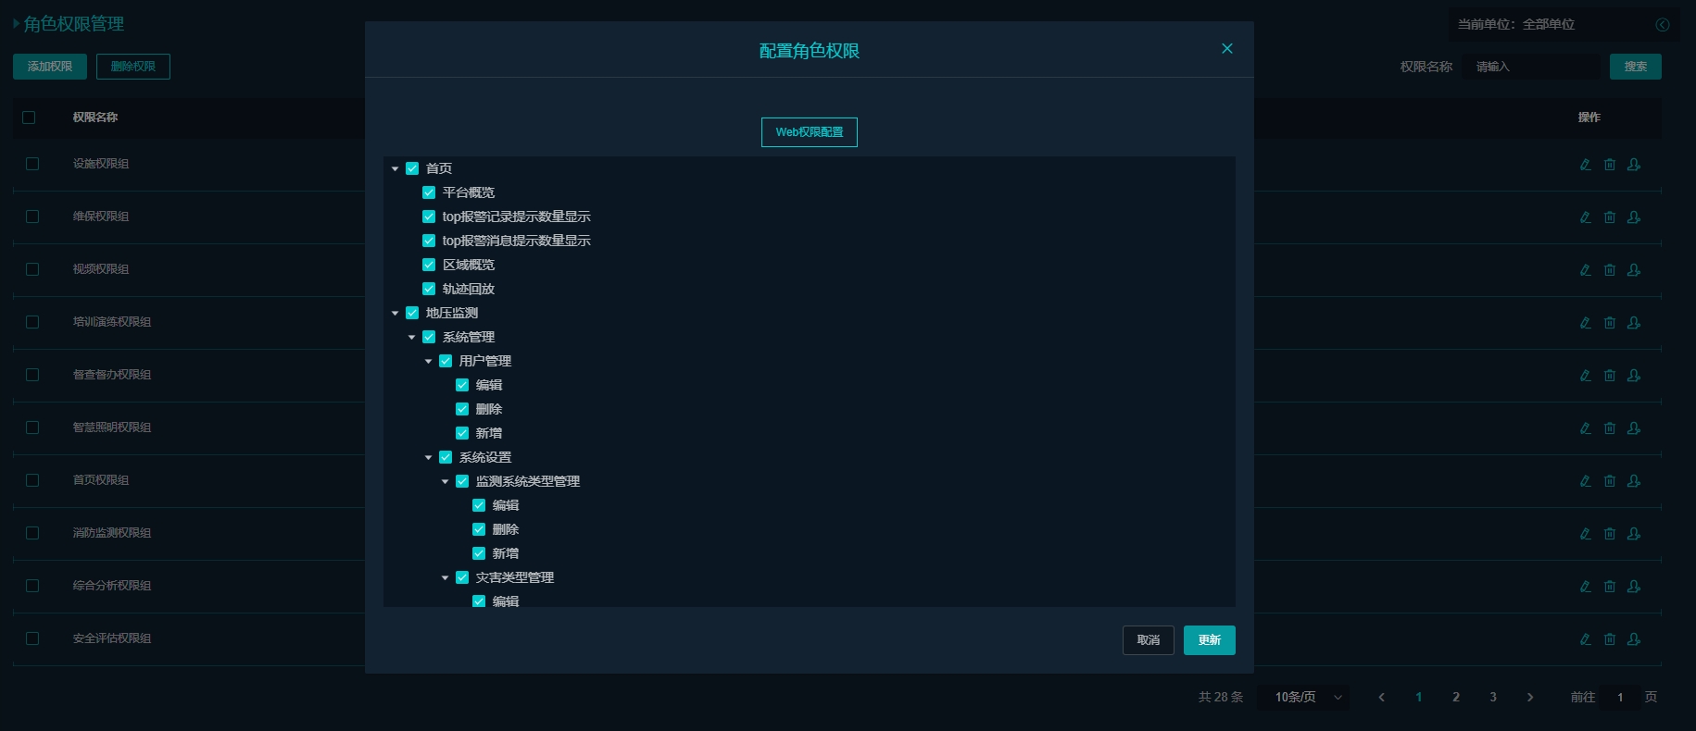
Task: Uncheck the 平台概览 permission checkbox
Action: point(429,192)
